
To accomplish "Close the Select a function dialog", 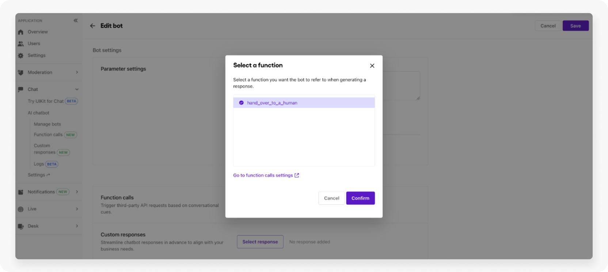I will tap(372, 66).
